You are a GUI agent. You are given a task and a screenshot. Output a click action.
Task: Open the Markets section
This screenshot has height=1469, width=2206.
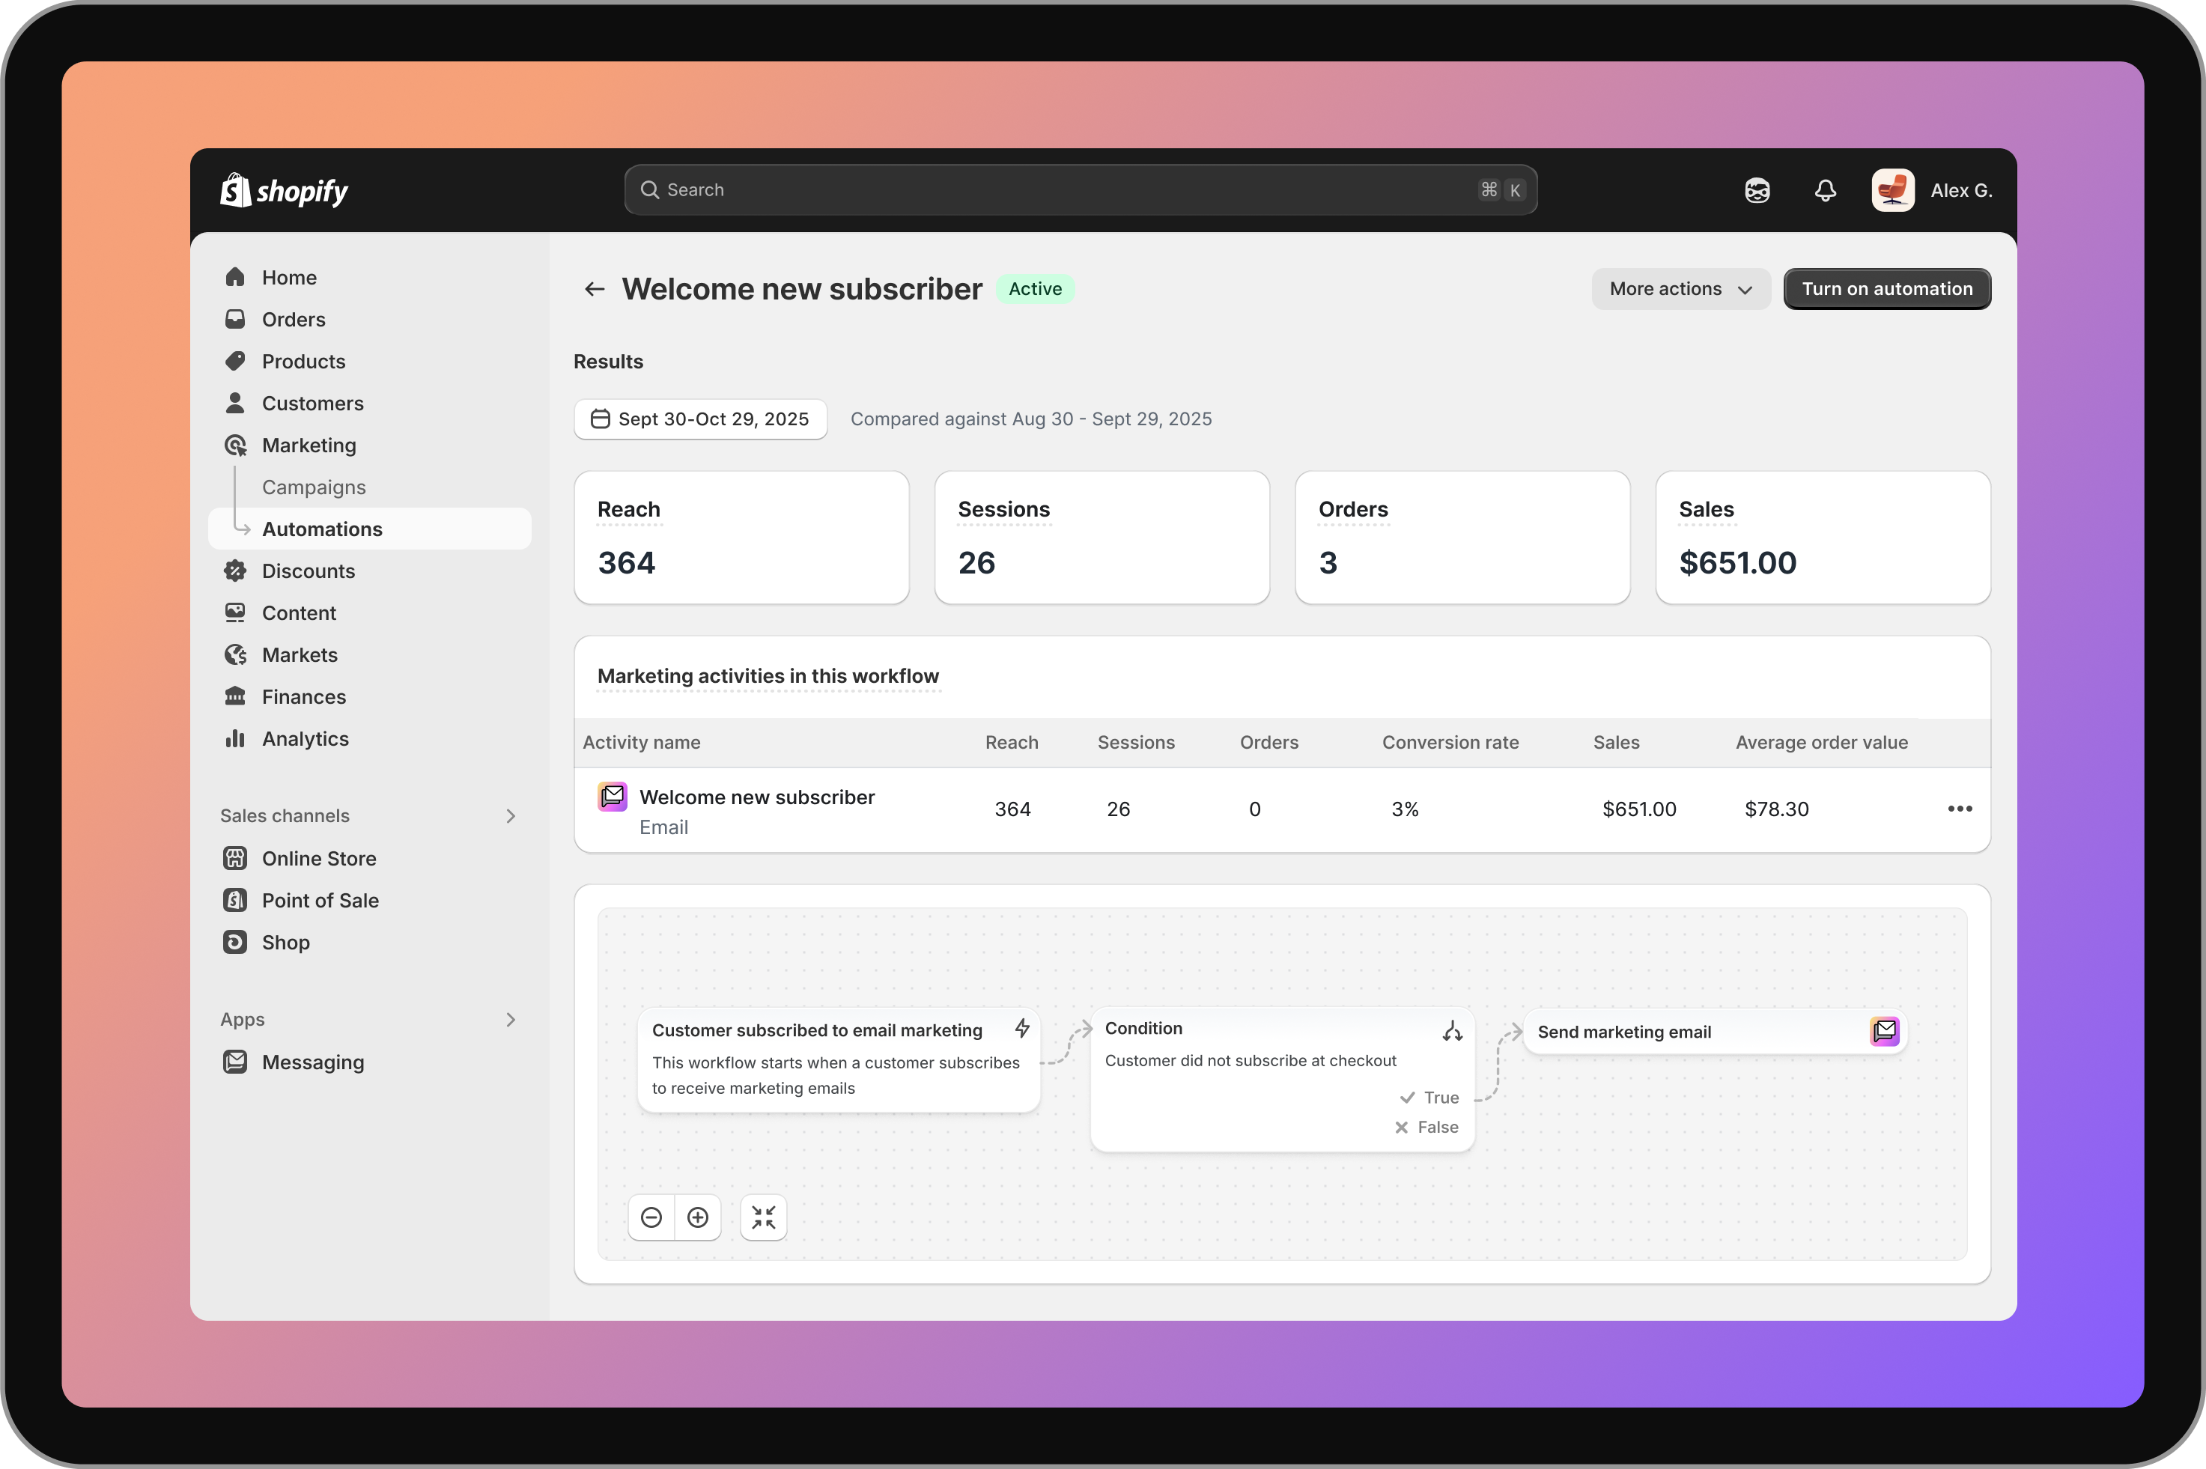point(300,654)
